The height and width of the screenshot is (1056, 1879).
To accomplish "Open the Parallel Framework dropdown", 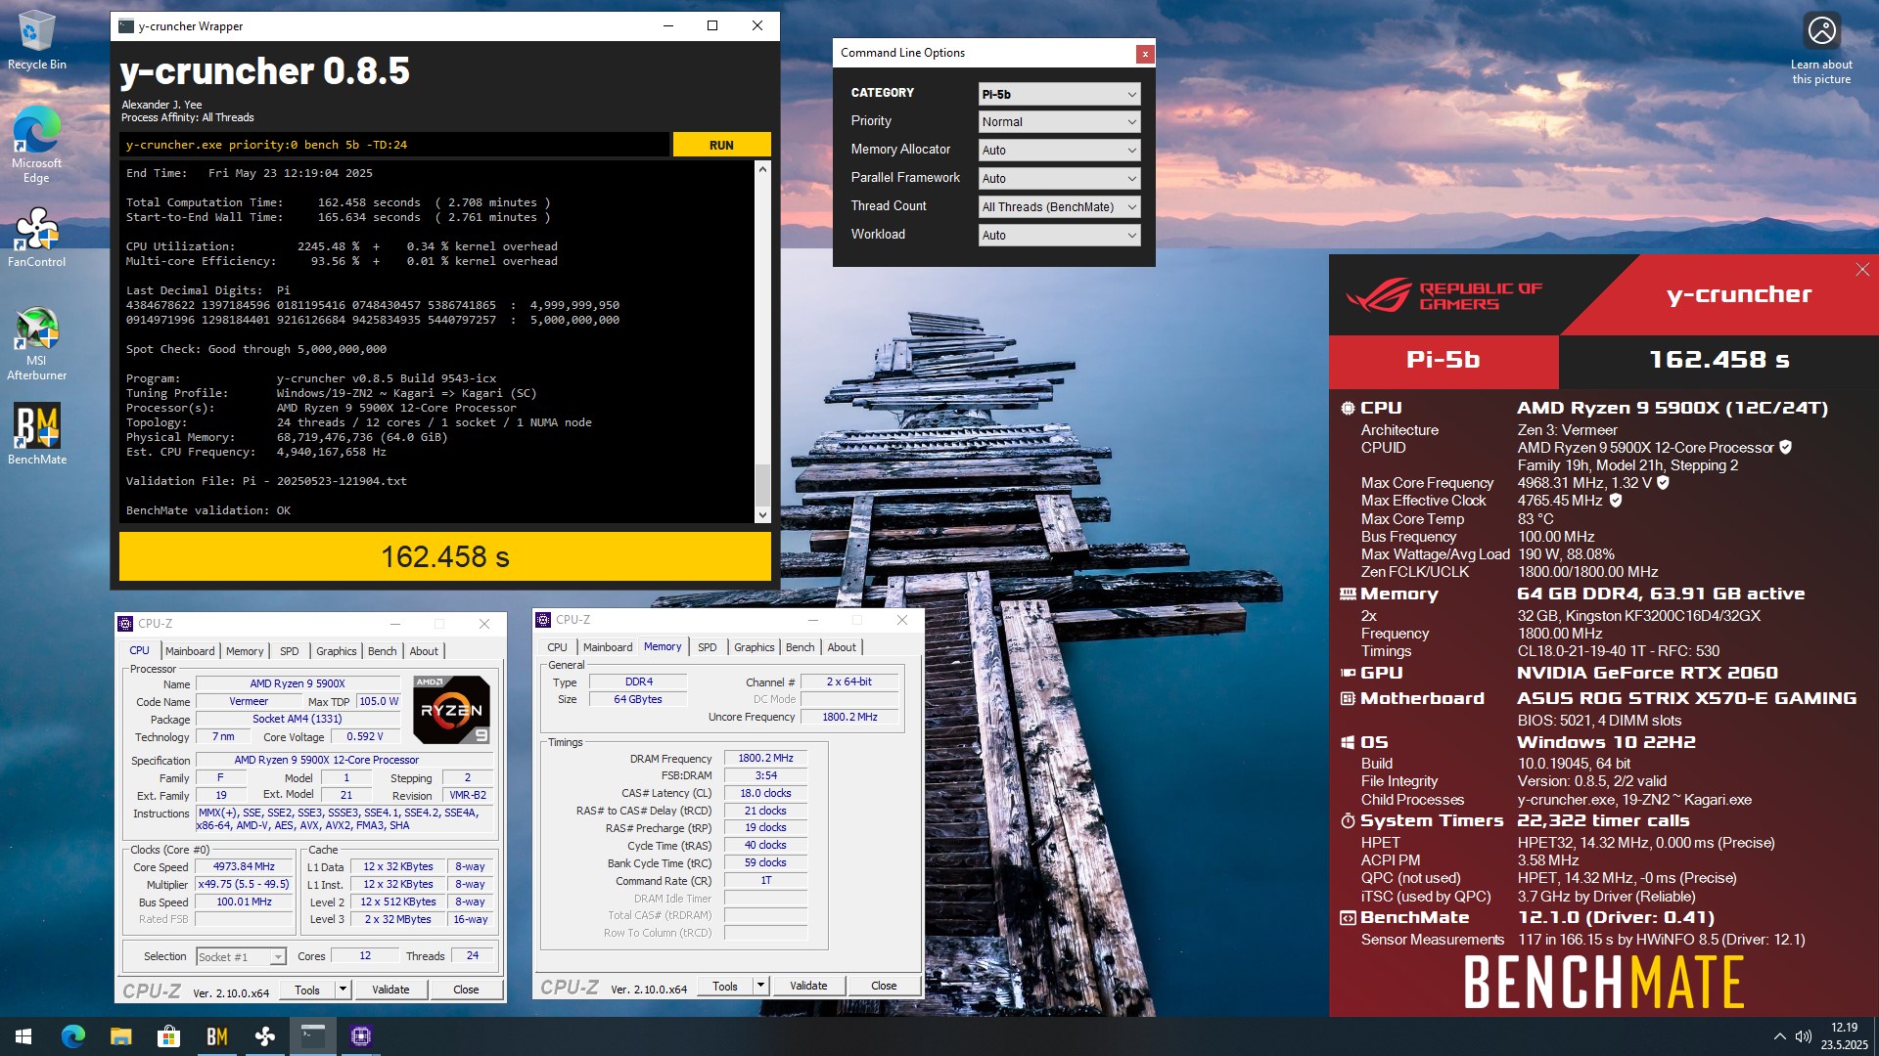I will coord(1059,179).
